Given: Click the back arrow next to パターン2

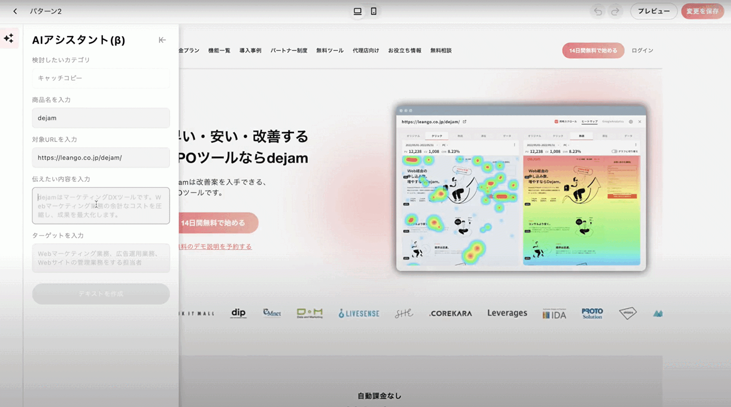Looking at the screenshot, I should pyautogui.click(x=15, y=11).
